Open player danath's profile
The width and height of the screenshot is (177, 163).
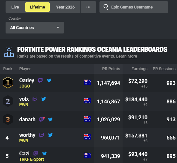click(27, 120)
